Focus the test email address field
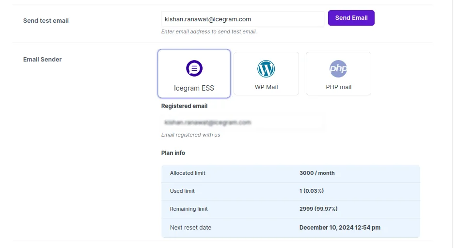The width and height of the screenshot is (457, 248). click(x=242, y=19)
